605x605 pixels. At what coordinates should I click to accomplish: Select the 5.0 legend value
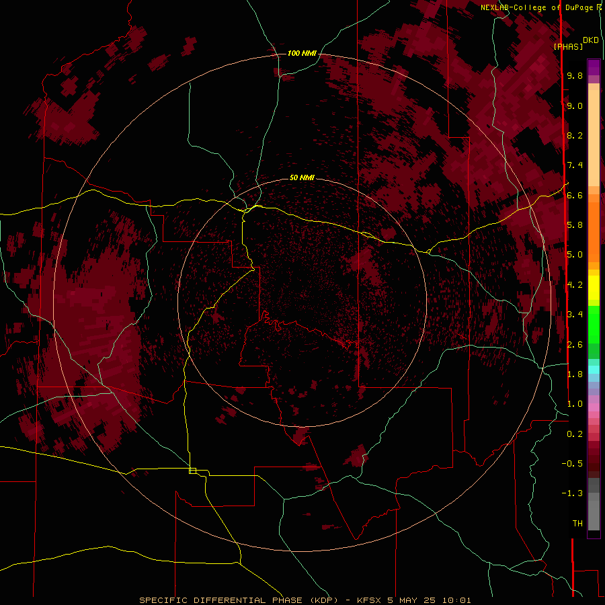click(575, 255)
